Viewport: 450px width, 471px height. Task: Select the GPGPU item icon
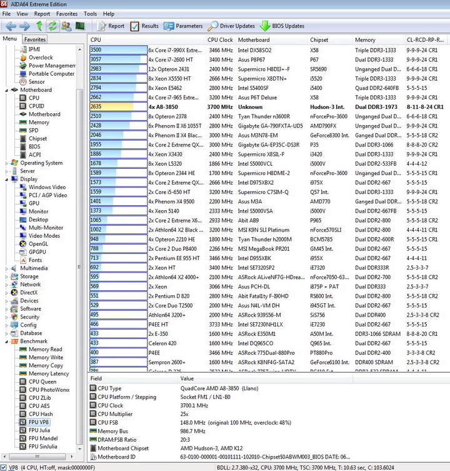pyautogui.click(x=23, y=252)
